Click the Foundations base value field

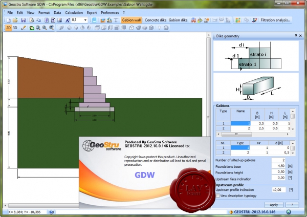pyautogui.click(x=278, y=166)
